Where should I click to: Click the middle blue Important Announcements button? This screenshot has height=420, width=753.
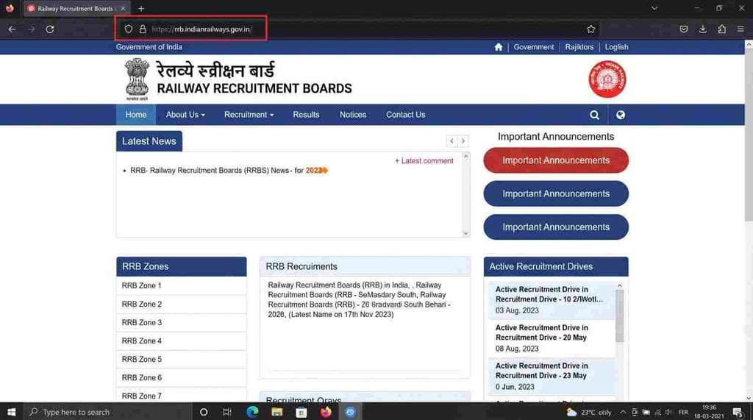click(556, 193)
